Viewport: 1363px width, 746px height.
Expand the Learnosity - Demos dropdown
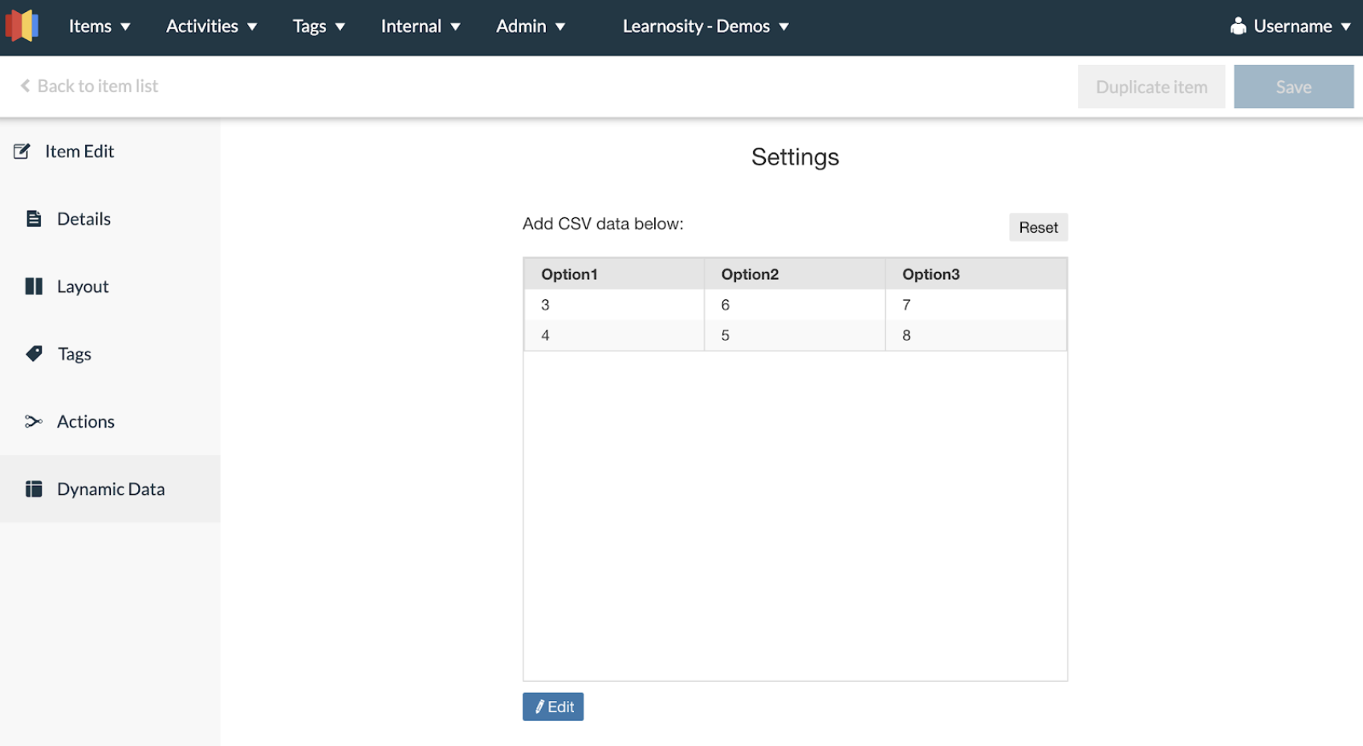pyautogui.click(x=705, y=26)
